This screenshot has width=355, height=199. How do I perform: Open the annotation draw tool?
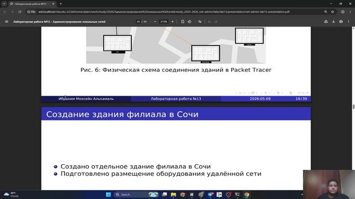click(200, 22)
